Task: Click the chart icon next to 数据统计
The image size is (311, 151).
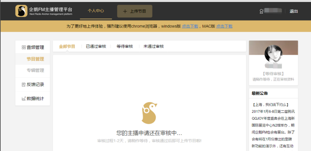Action: point(24,98)
